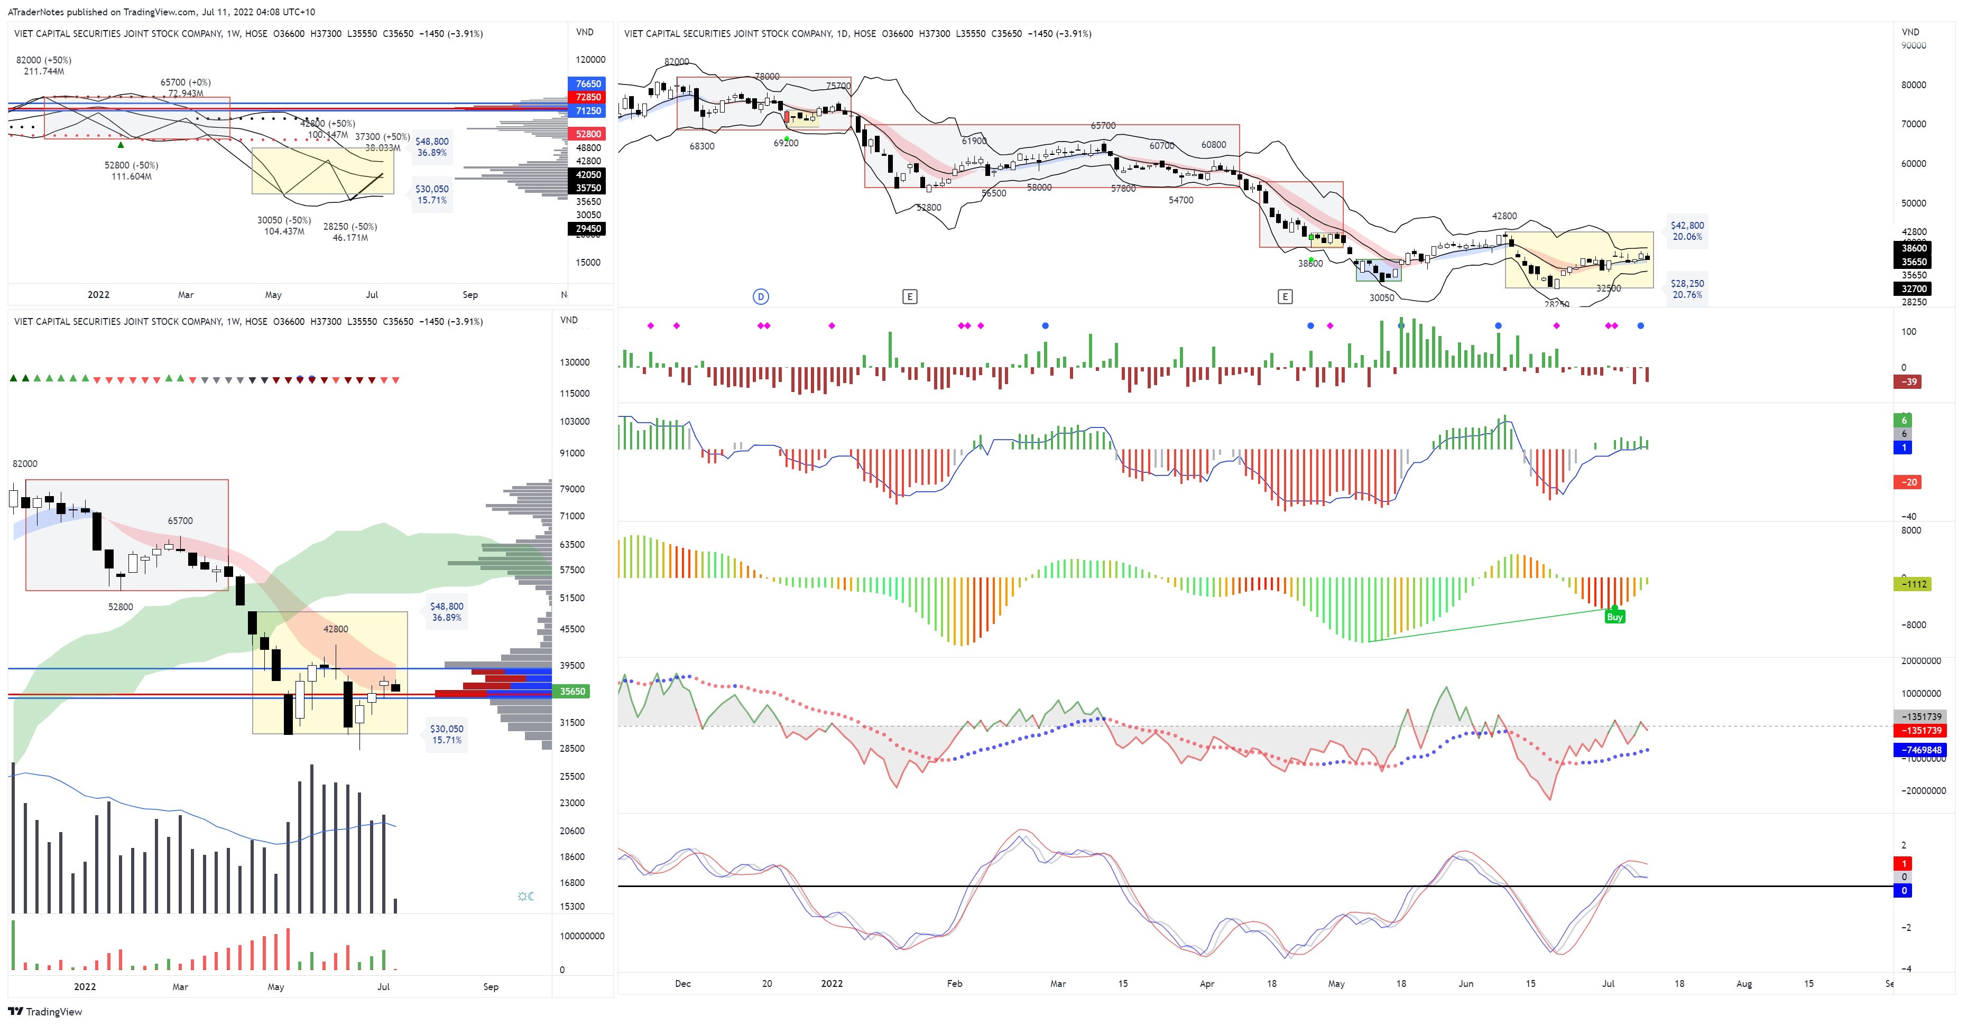1967x1026 pixels.
Task: Click the second E earnings icon near July
Action: (1285, 297)
